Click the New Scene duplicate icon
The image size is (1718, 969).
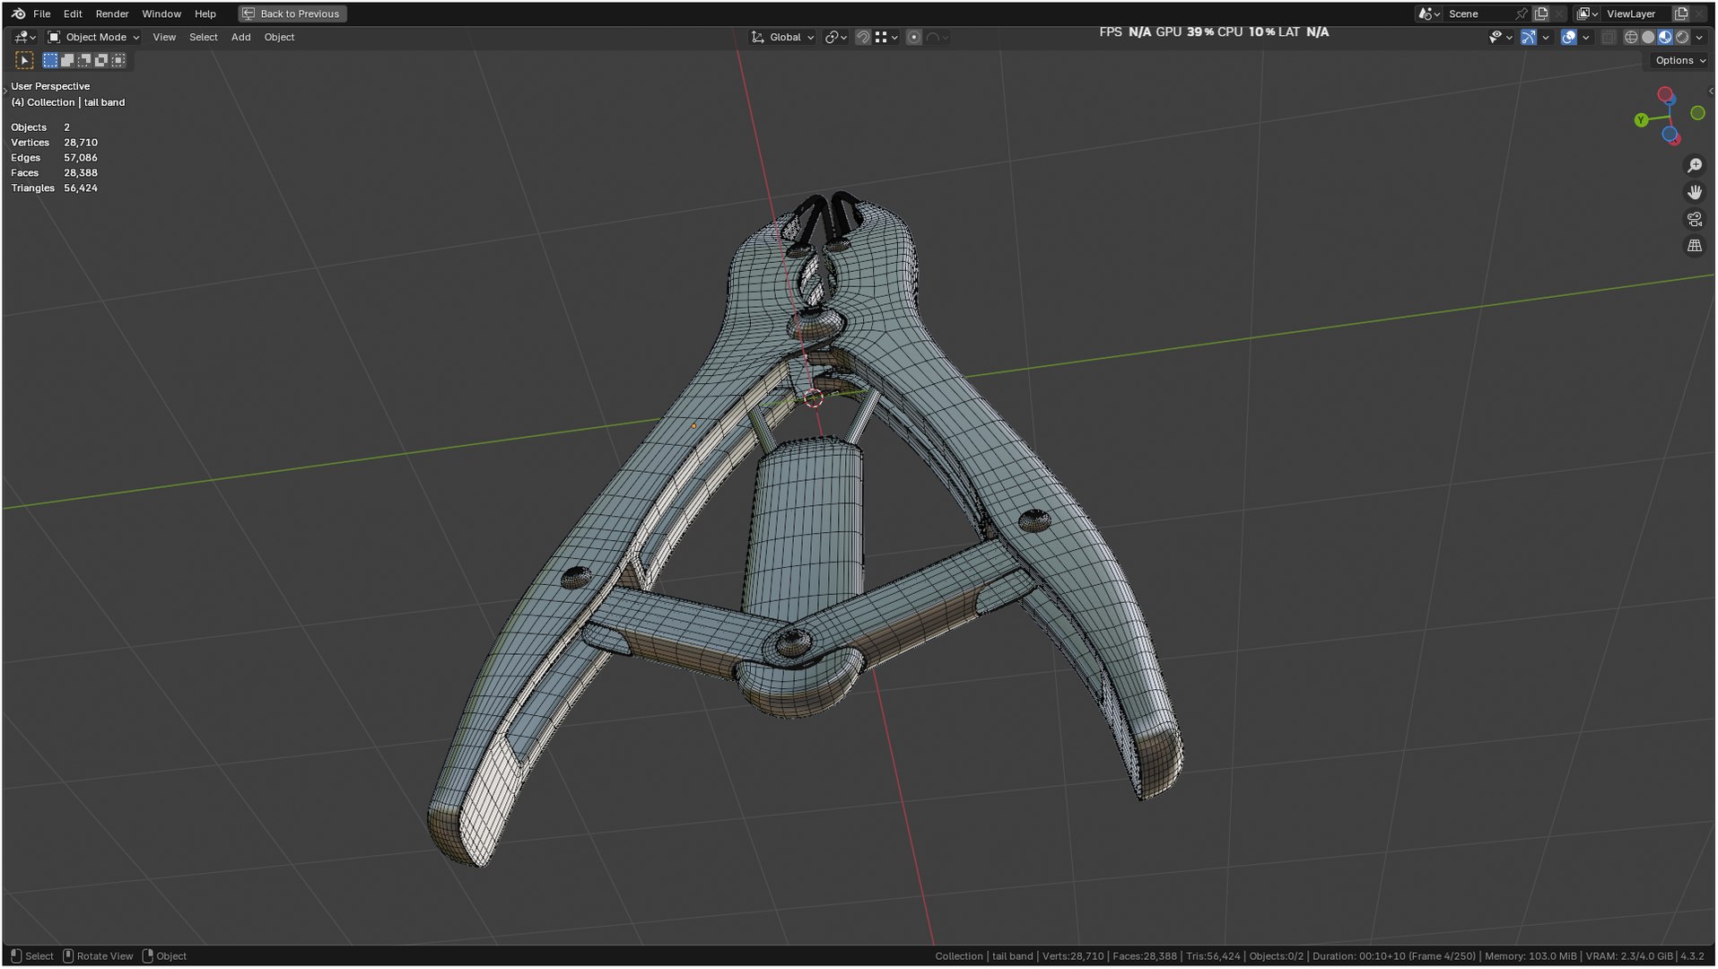pyautogui.click(x=1541, y=13)
